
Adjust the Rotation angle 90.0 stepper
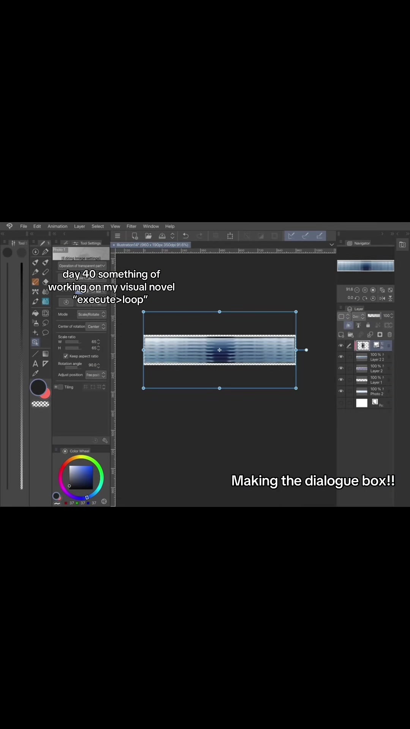coord(98,365)
